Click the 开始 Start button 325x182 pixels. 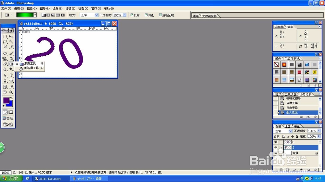(x=11, y=178)
